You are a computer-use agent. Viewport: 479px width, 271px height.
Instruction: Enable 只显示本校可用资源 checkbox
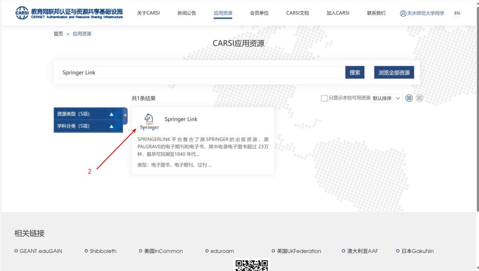pos(324,98)
